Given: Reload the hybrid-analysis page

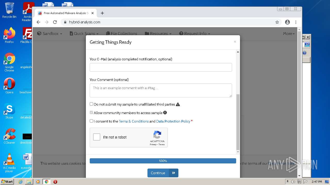Looking at the screenshot, I should click(55, 22).
